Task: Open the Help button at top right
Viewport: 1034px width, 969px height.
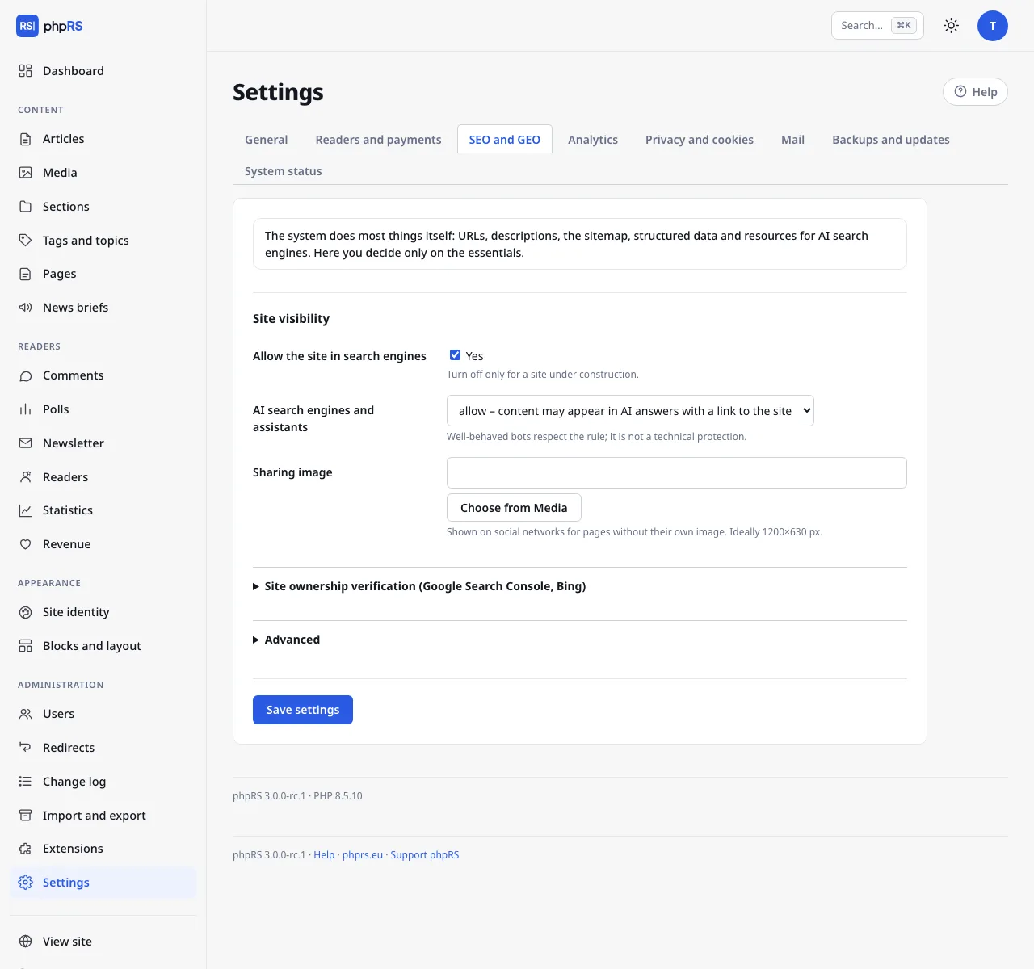Action: click(975, 92)
